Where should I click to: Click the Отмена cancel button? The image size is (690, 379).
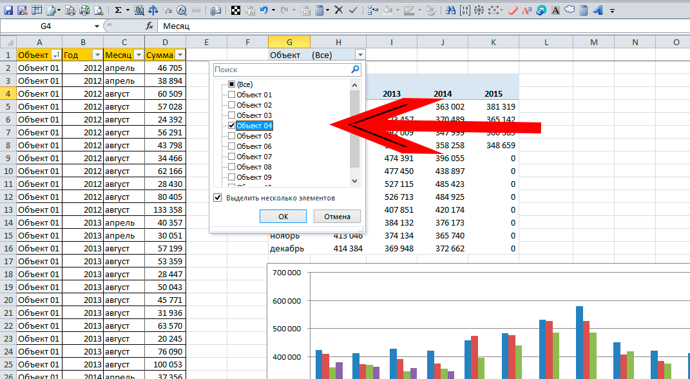[337, 216]
